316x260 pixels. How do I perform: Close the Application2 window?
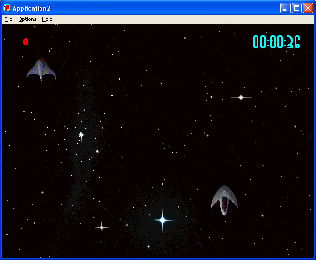coord(308,8)
